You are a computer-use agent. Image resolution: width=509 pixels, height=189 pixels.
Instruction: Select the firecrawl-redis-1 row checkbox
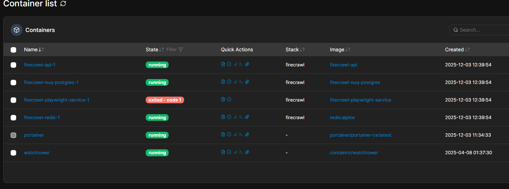click(13, 118)
